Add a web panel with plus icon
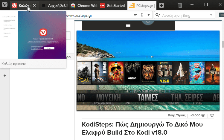The height and width of the screenshot is (140, 224). click(x=5, y=76)
